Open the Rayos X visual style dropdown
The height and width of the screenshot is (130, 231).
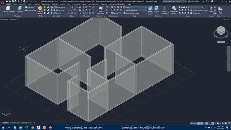click(135, 7)
